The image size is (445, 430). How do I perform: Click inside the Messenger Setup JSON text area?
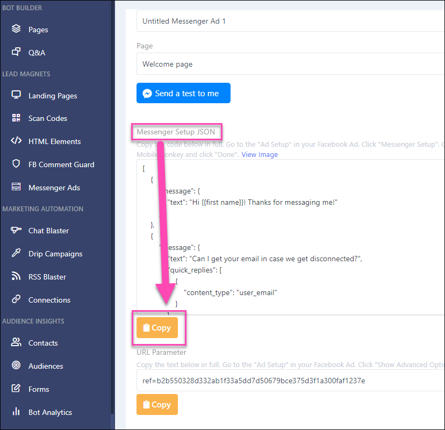[x=291, y=237]
